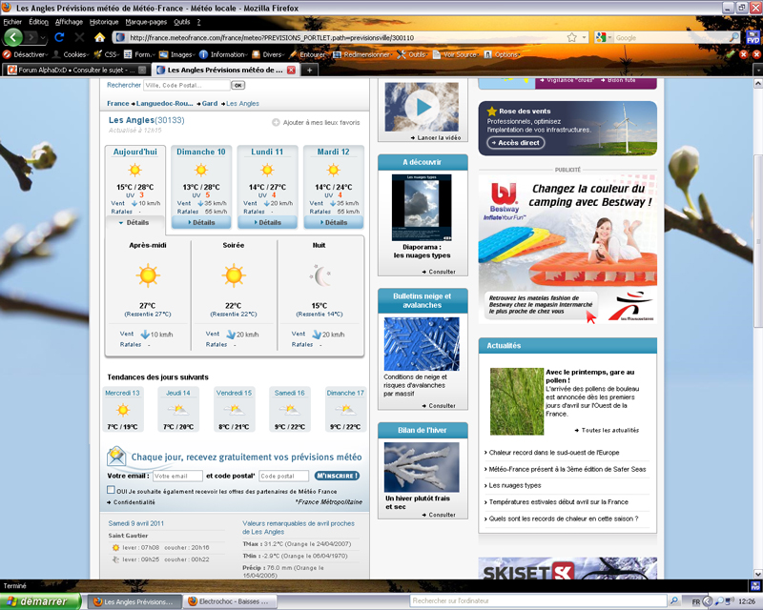Click the Windows démarrer button
This screenshot has height=610, width=763.
40,601
